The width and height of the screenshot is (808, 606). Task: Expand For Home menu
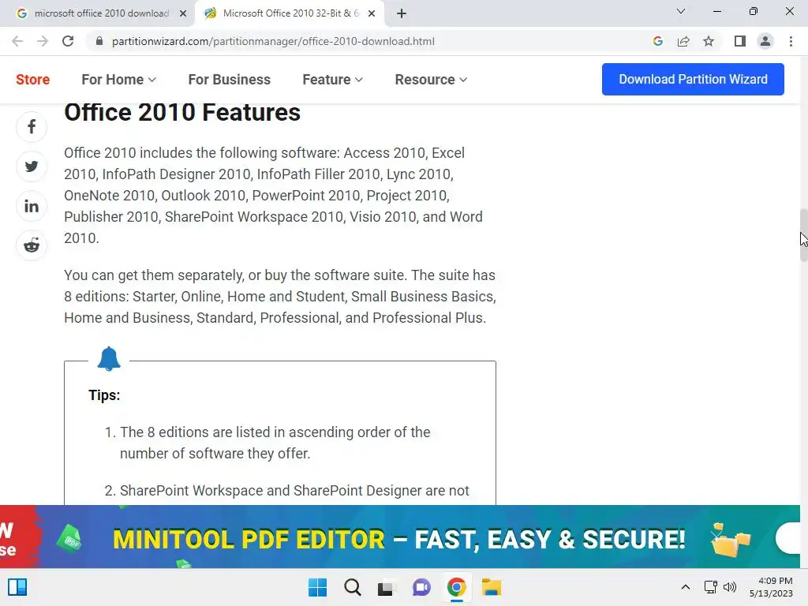(118, 80)
